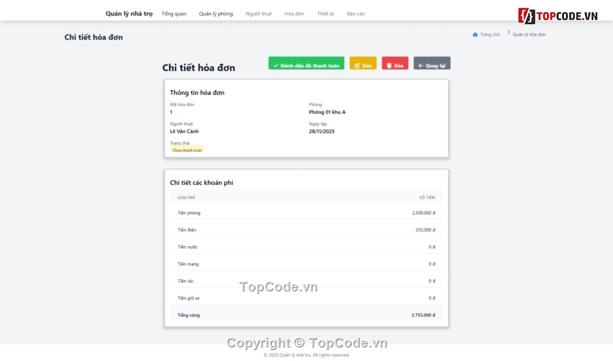Click the Tổng cộng label
This screenshot has width=613, height=361.
(x=188, y=315)
